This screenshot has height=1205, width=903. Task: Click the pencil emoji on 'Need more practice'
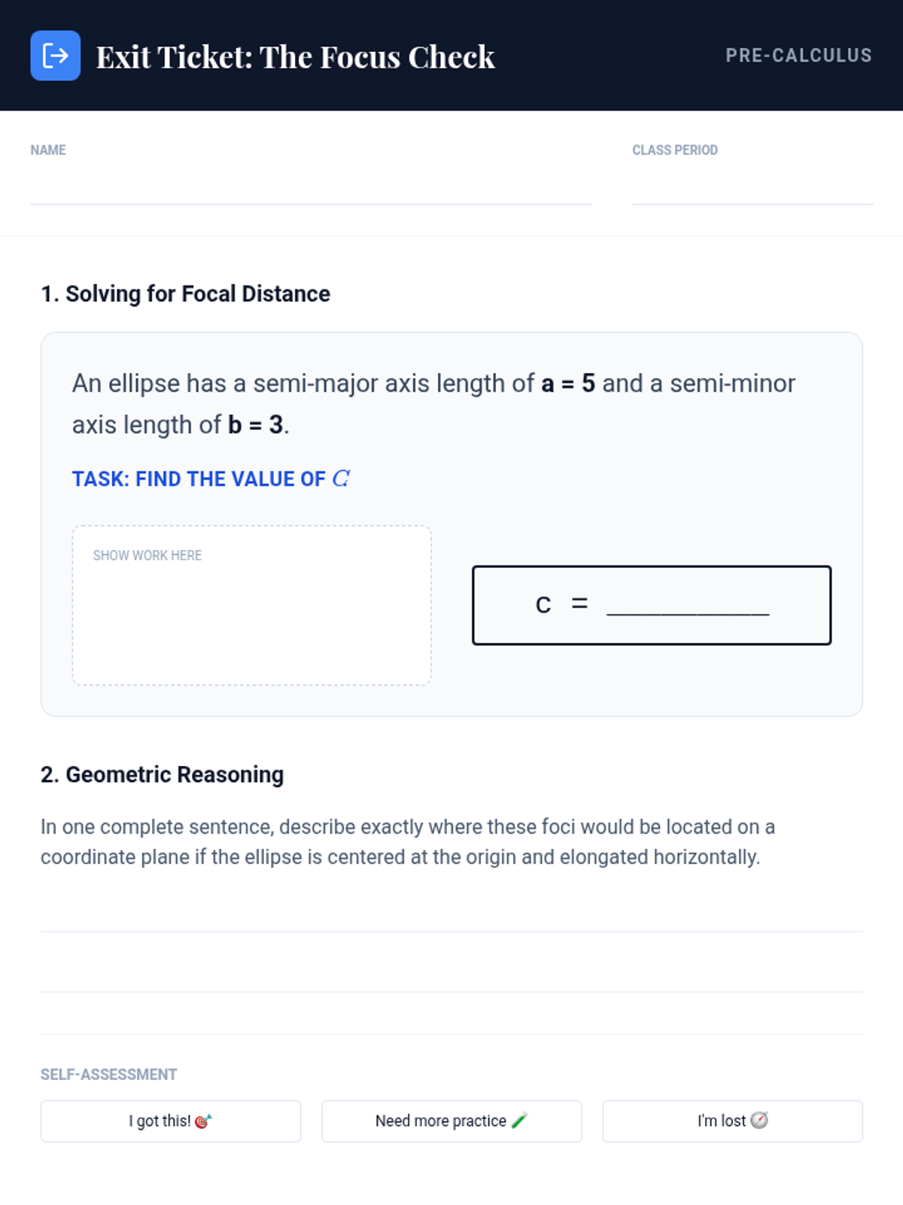(519, 1121)
